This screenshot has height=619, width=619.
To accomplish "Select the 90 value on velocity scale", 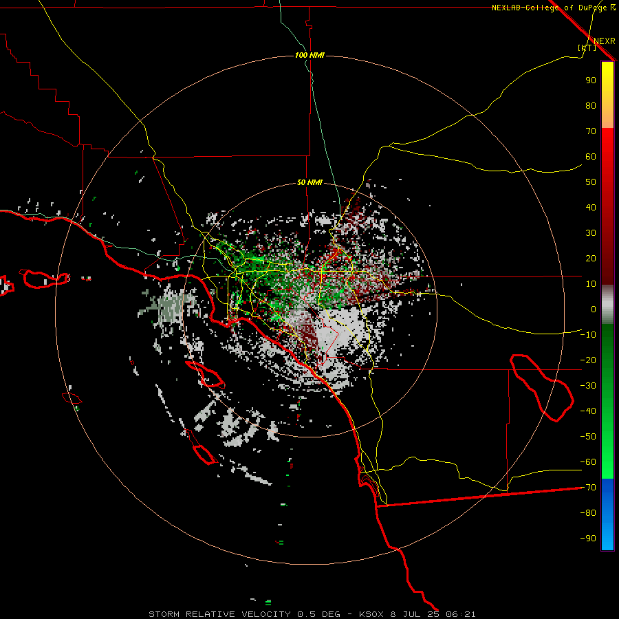I will tap(591, 80).
